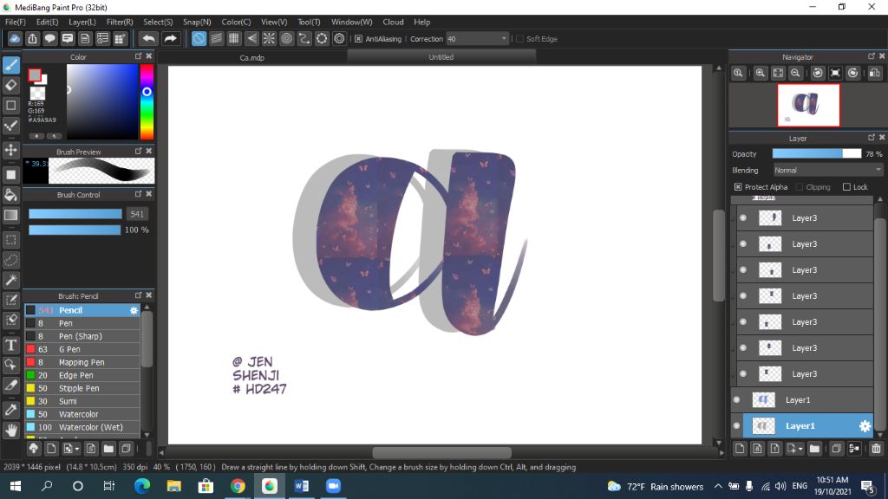The height and width of the screenshot is (499, 888).
Task: Hide the bottom Layer3 visibility
Action: (x=743, y=374)
